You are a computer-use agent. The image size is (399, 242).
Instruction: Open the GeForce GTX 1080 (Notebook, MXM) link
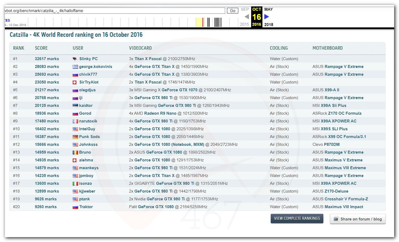pos(169,145)
